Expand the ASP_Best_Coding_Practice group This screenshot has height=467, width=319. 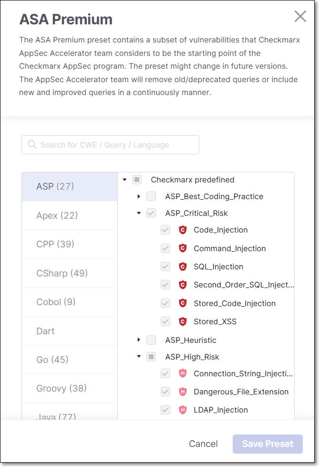click(139, 196)
